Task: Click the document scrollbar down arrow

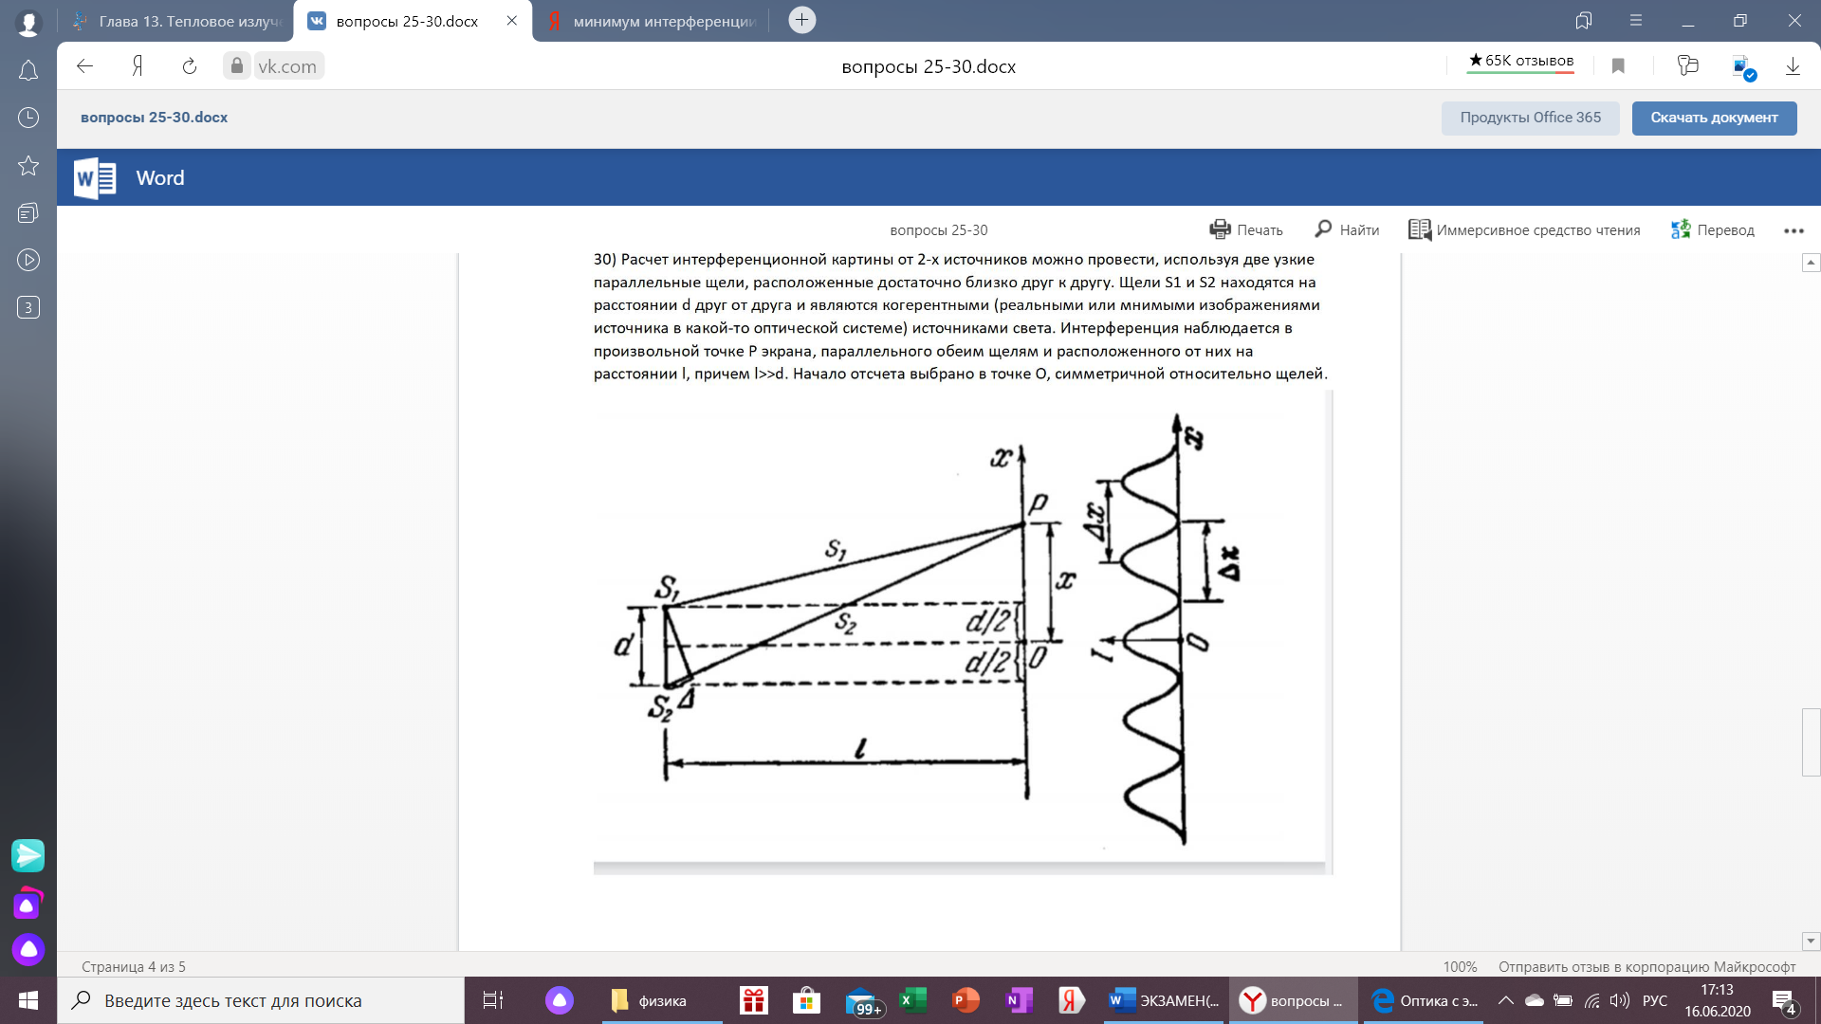Action: pos(1811,941)
